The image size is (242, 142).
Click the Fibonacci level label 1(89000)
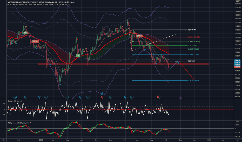[x=191, y=61]
